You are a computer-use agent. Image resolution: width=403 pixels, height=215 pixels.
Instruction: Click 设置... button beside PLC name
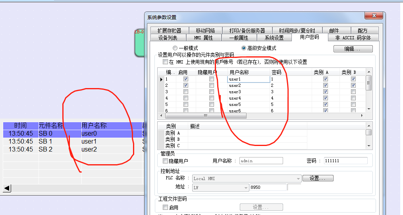(x=318, y=179)
